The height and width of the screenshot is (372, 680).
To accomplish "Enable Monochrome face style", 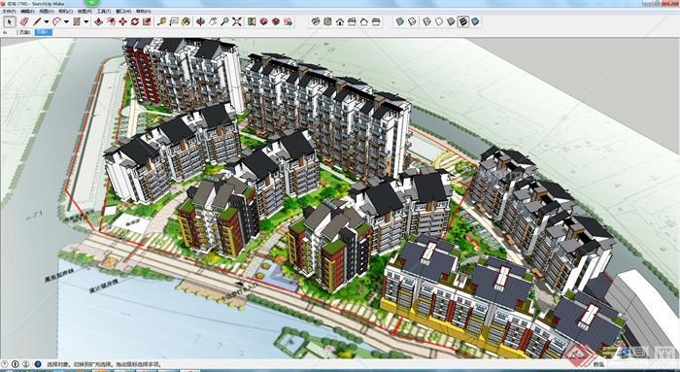I will 476,21.
